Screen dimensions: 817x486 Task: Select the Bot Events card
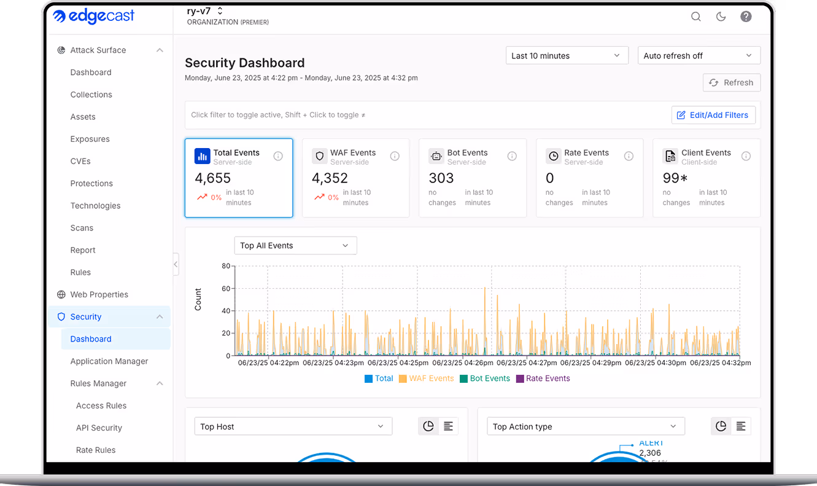[473, 178]
